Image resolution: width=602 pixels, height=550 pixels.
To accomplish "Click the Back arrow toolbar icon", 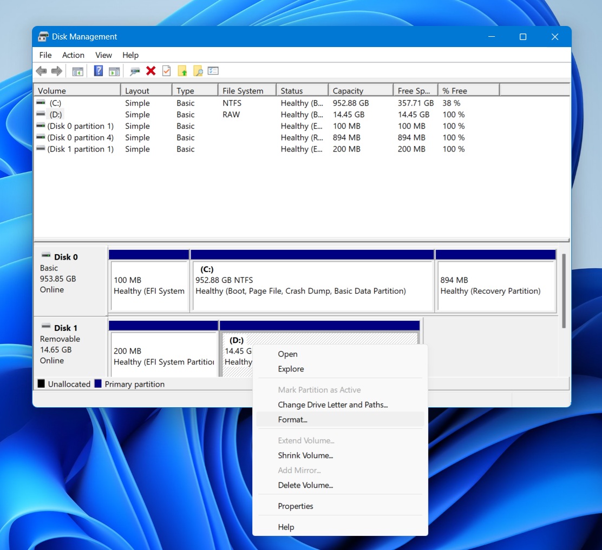I will coord(41,71).
